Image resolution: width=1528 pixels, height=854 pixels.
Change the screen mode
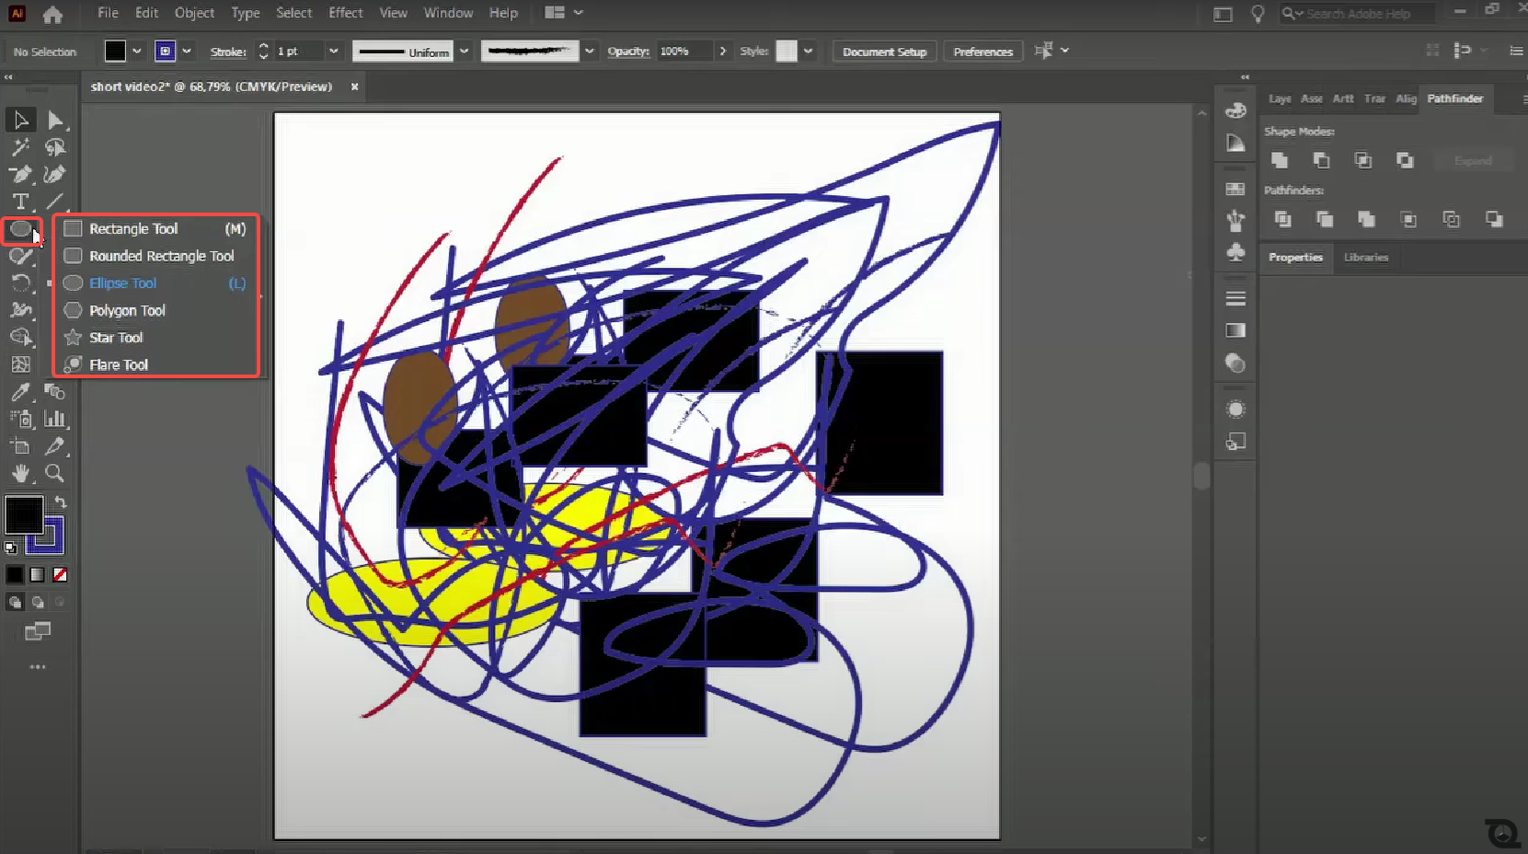[x=38, y=631]
